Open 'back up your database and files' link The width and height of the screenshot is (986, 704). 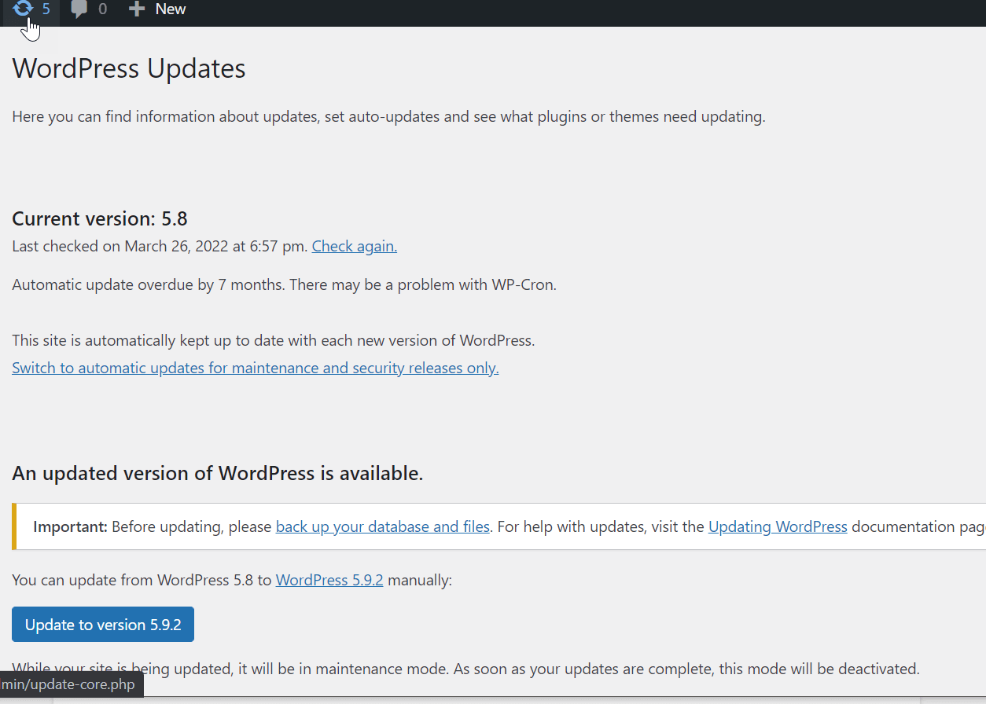[382, 526]
